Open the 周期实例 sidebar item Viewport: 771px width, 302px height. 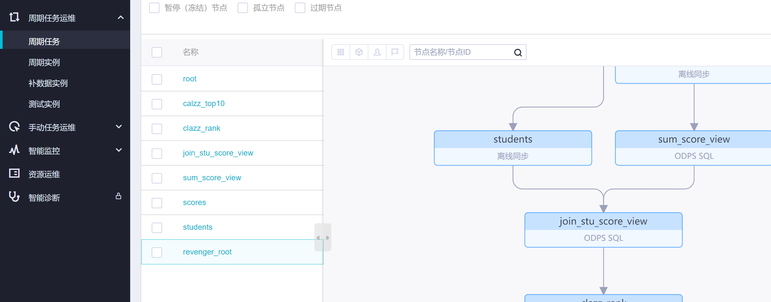pyautogui.click(x=44, y=62)
